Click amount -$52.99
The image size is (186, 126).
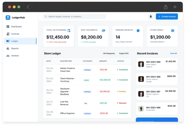pos(103,70)
